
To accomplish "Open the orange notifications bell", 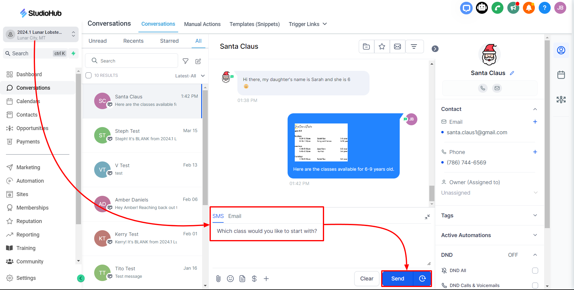I will (529, 8).
